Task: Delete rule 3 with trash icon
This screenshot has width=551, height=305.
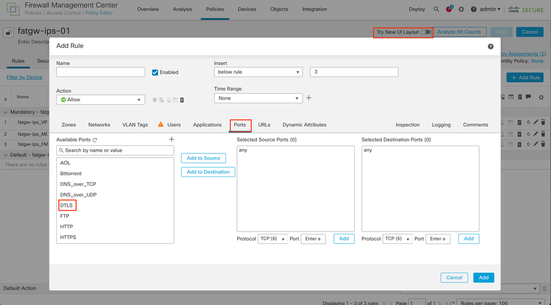Action: coord(543,144)
